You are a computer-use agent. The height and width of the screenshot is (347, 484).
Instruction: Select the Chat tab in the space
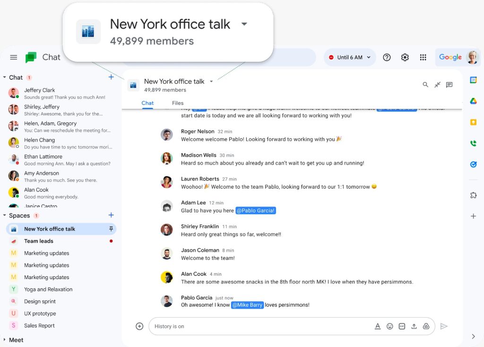tap(147, 103)
